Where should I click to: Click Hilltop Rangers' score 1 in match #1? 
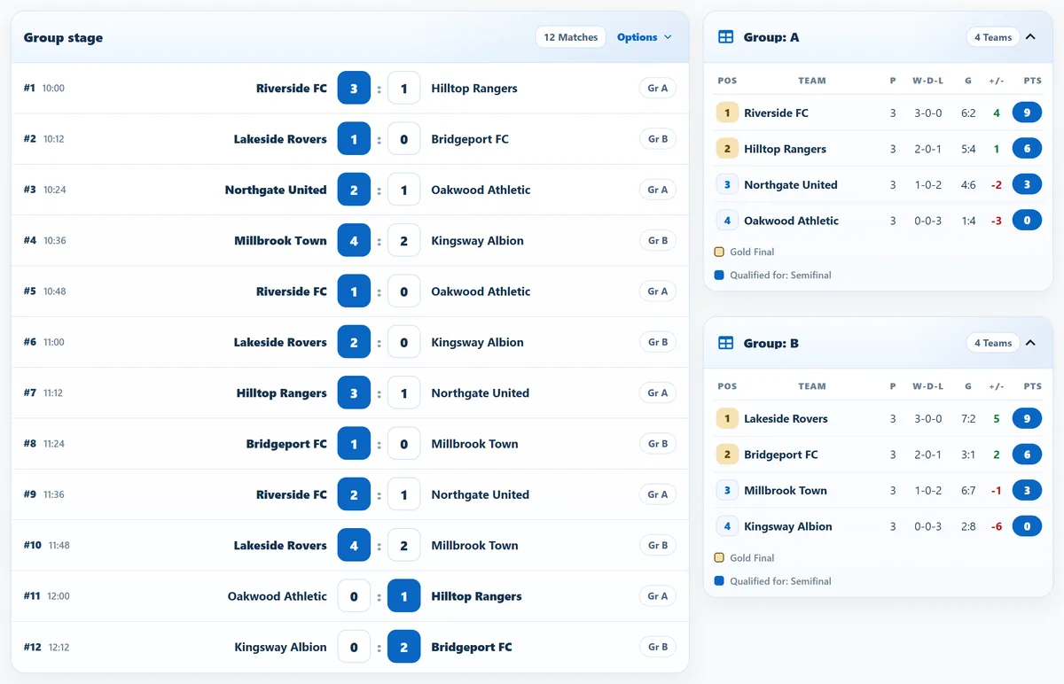(404, 89)
